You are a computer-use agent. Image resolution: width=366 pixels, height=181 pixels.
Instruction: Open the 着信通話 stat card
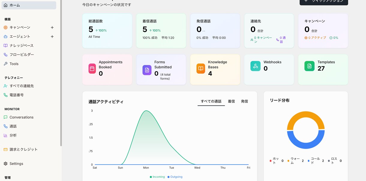pyautogui.click(x=161, y=31)
